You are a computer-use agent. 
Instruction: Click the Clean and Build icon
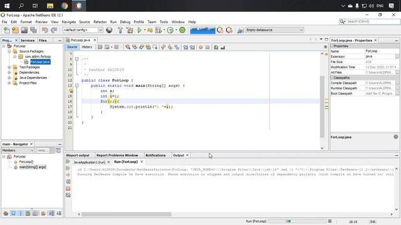[130, 30]
